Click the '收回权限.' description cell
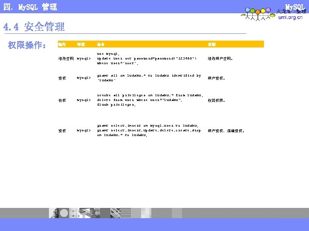Image resolution: width=309 pixels, height=231 pixels. pos(216,101)
